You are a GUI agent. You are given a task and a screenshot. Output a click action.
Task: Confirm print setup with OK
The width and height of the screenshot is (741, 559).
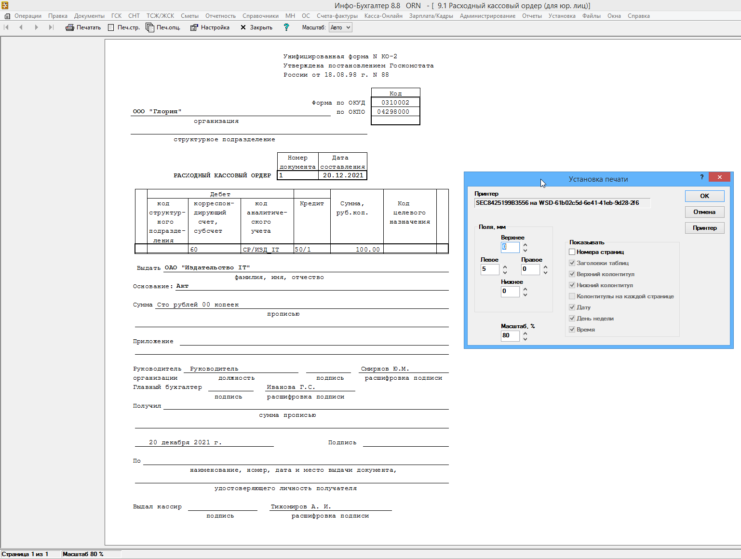point(704,196)
